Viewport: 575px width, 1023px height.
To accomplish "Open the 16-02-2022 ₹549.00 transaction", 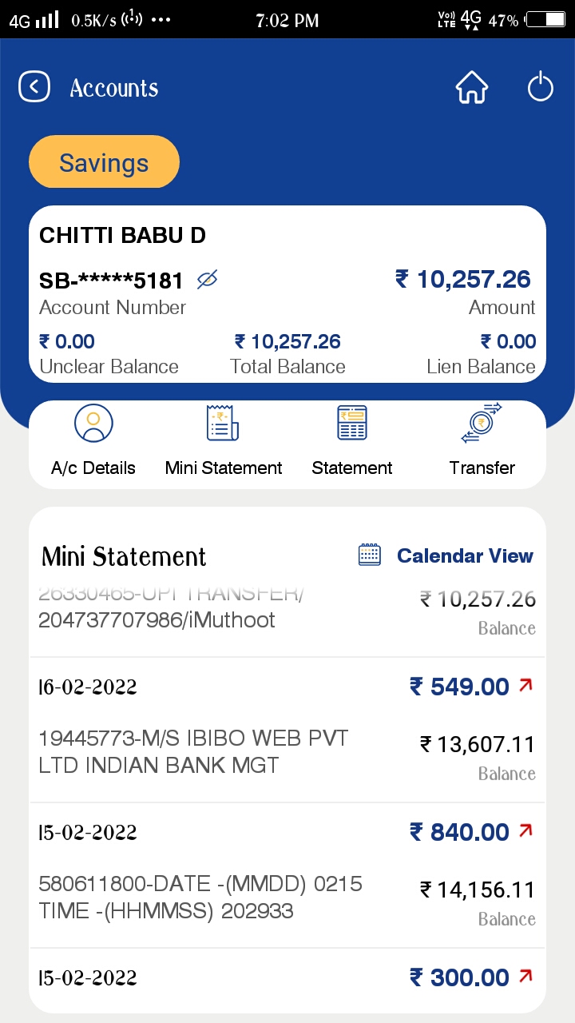I will click(287, 687).
